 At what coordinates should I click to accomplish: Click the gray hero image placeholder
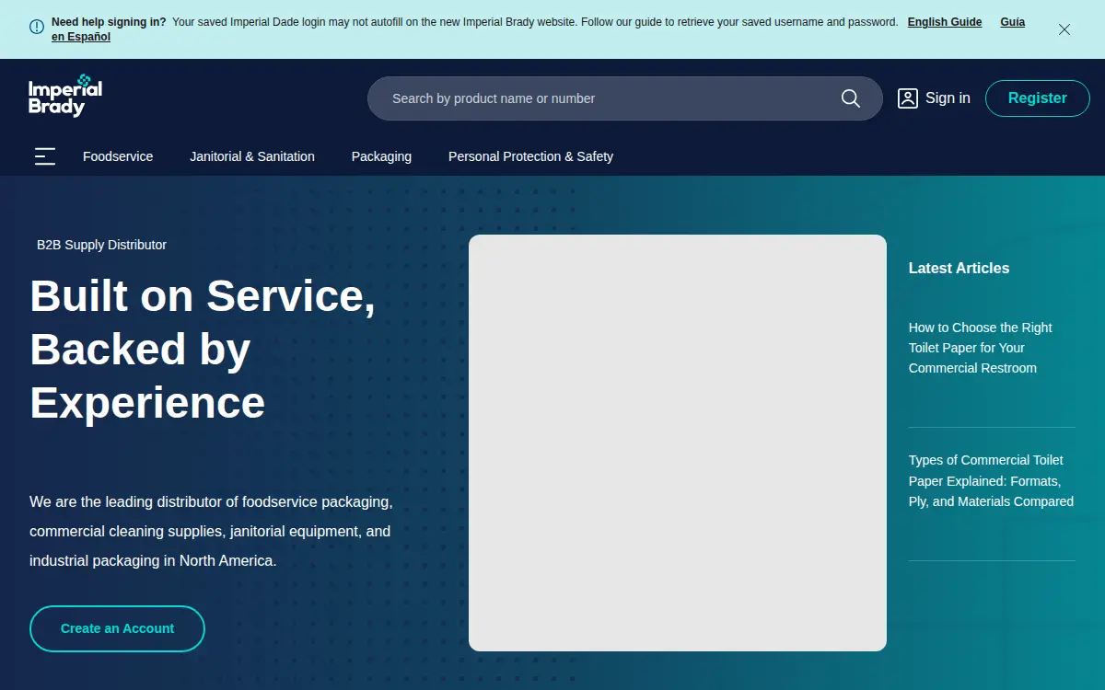(x=678, y=443)
